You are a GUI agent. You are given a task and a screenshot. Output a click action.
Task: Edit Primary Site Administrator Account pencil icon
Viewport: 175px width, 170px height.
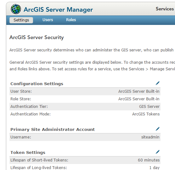[x=158, y=129]
